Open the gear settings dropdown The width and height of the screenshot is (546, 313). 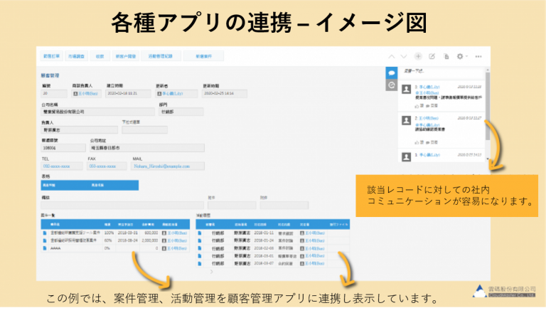pos(462,55)
